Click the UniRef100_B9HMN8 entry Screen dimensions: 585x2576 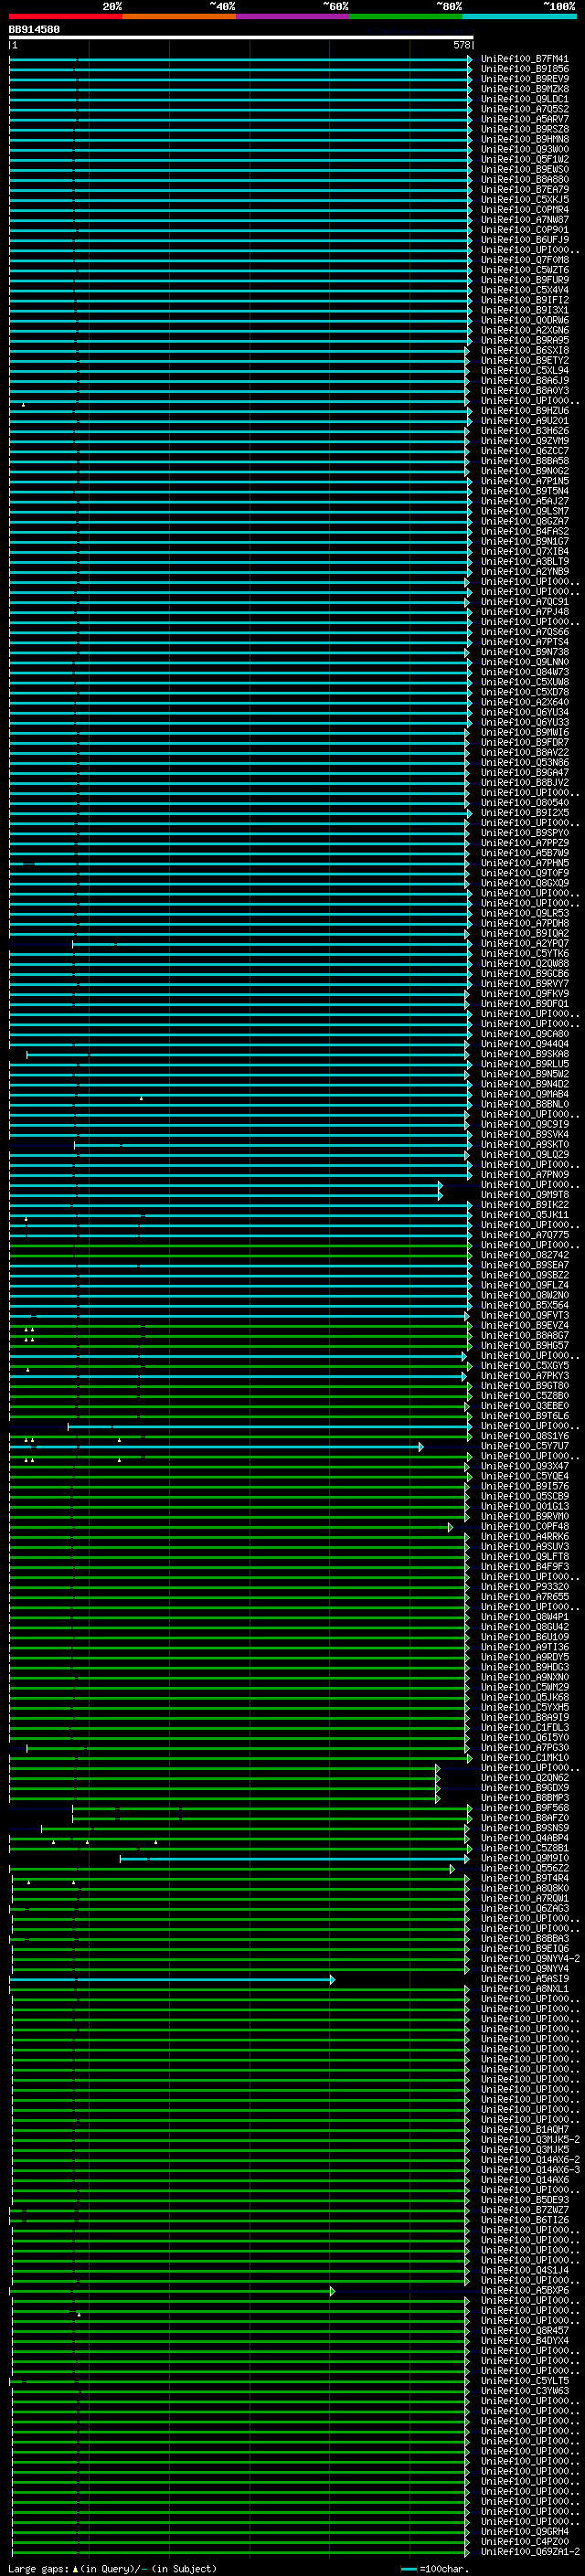click(524, 139)
